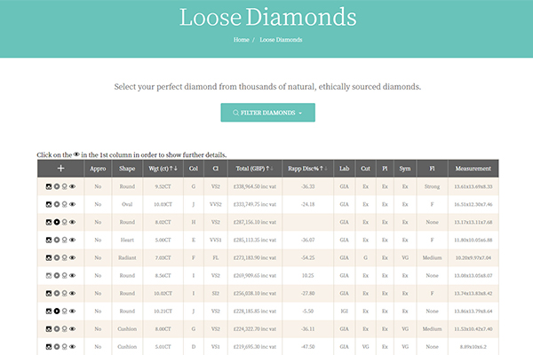The image size is (533, 355).
Task: View certificate for the 10.03CT Oval diamond
Action: (x=65, y=204)
